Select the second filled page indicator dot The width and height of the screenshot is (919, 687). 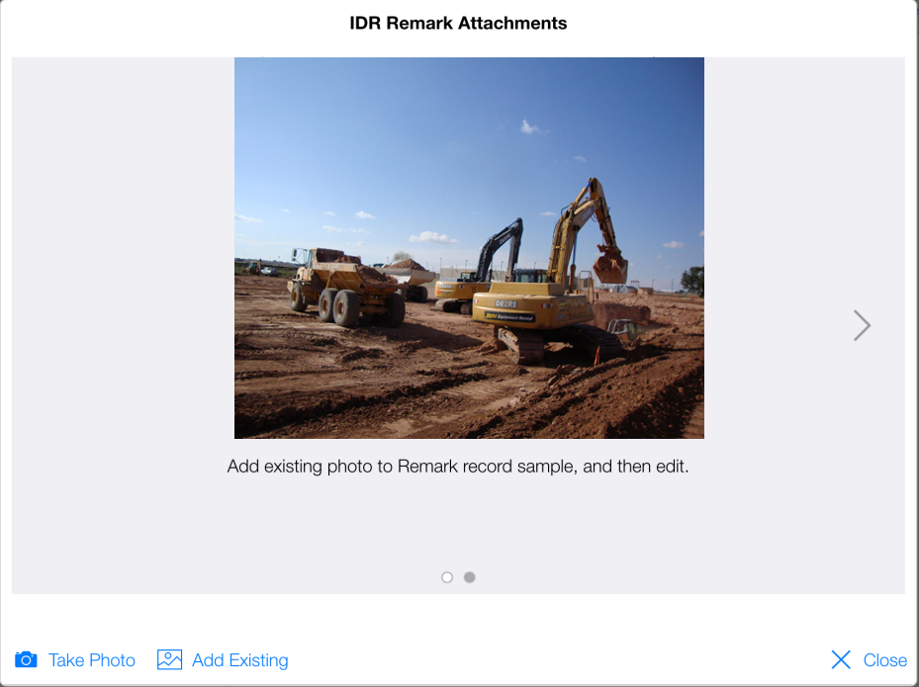(x=470, y=577)
